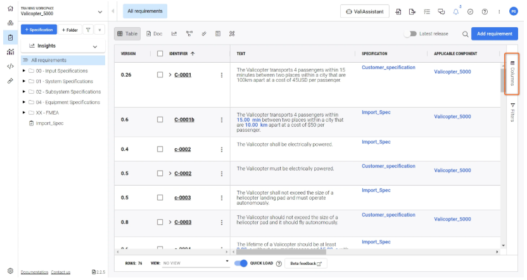Switch to Table view

(127, 34)
